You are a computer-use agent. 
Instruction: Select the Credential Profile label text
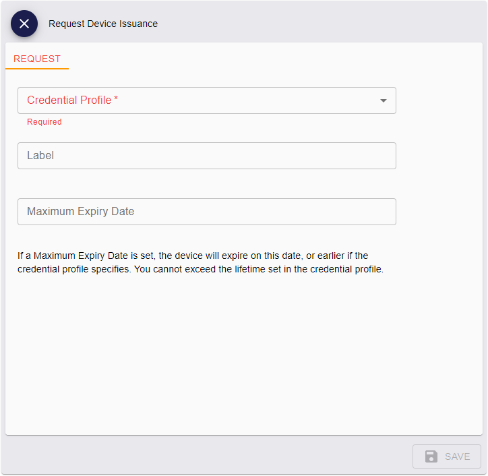pyautogui.click(x=69, y=100)
